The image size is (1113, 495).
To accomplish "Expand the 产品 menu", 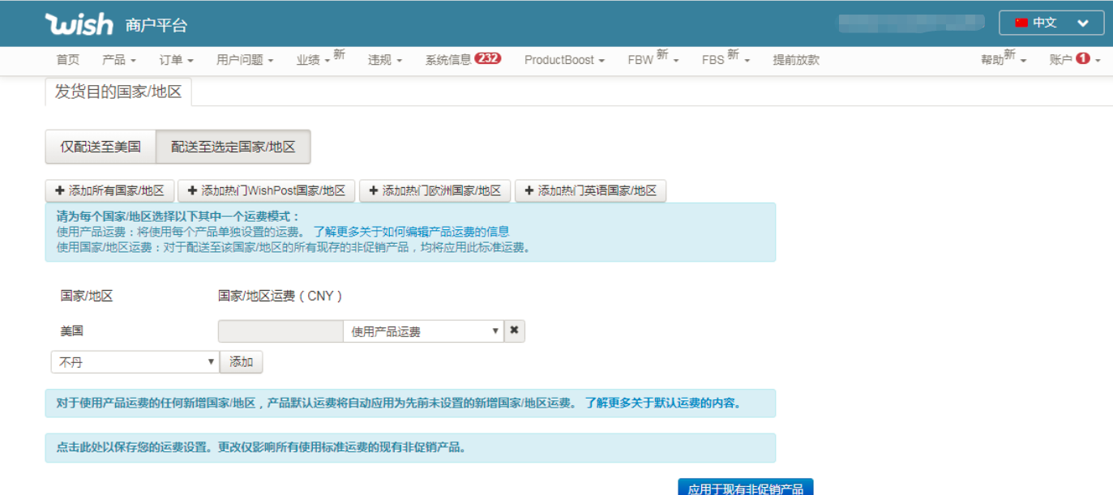I will pyautogui.click(x=118, y=60).
